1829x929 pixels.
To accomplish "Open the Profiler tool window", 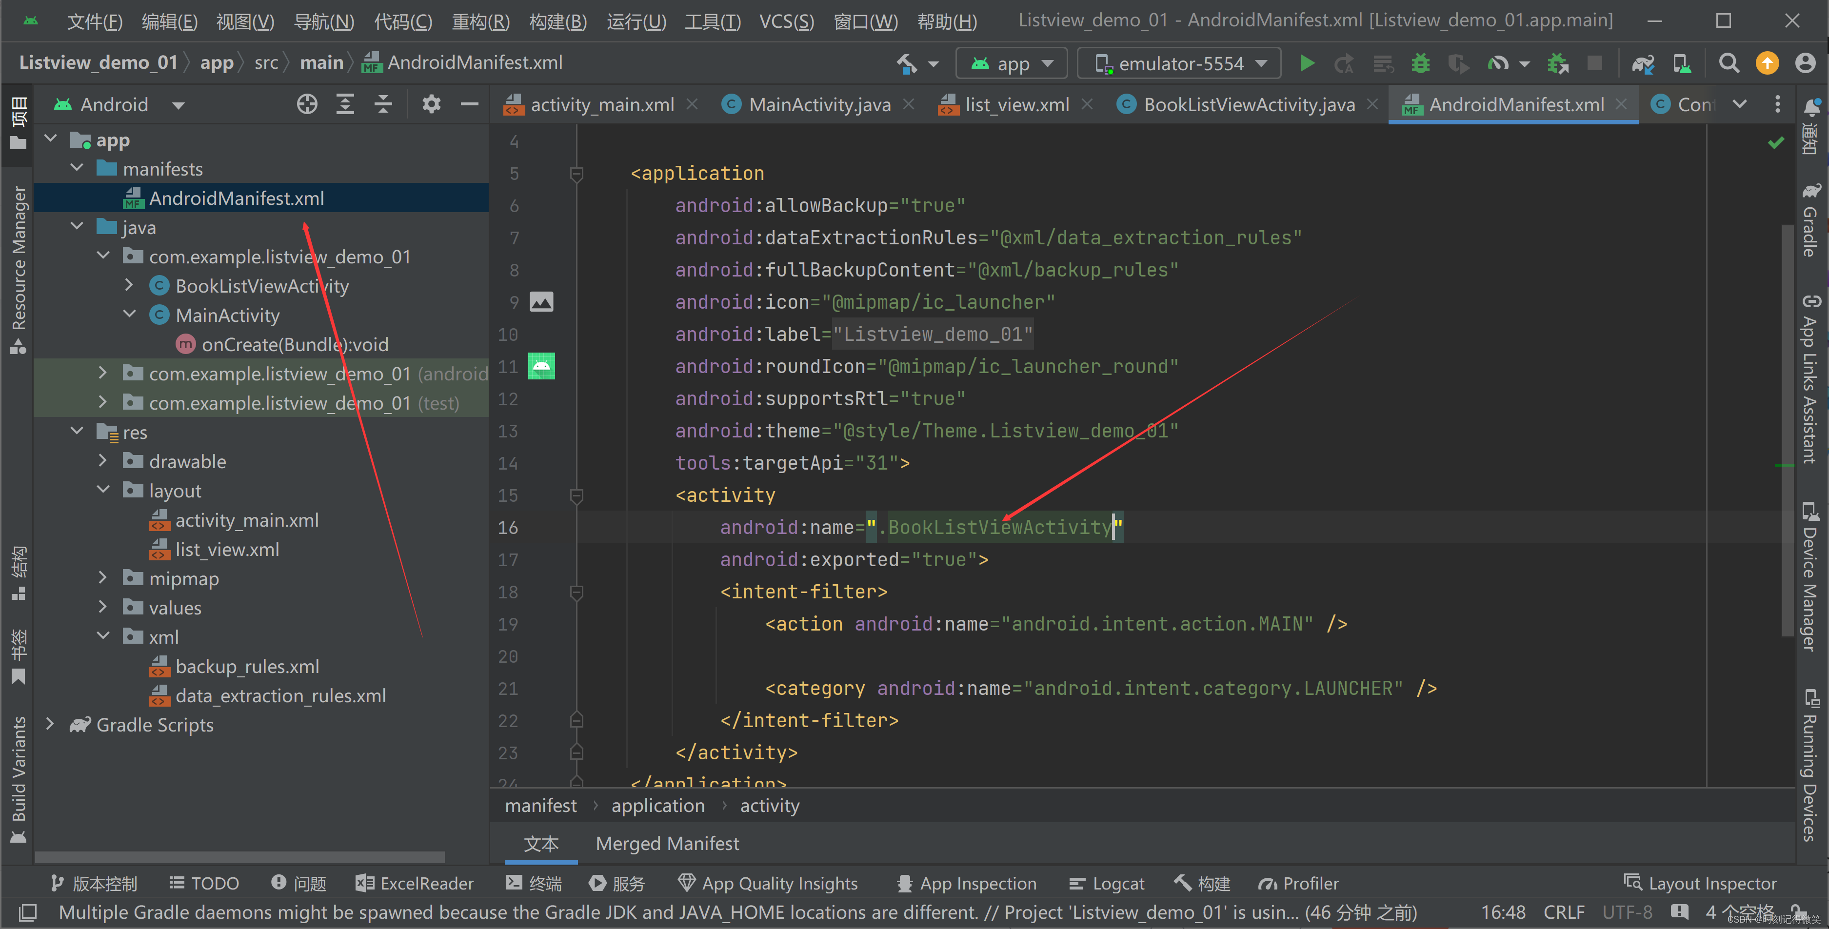I will [x=1299, y=884].
